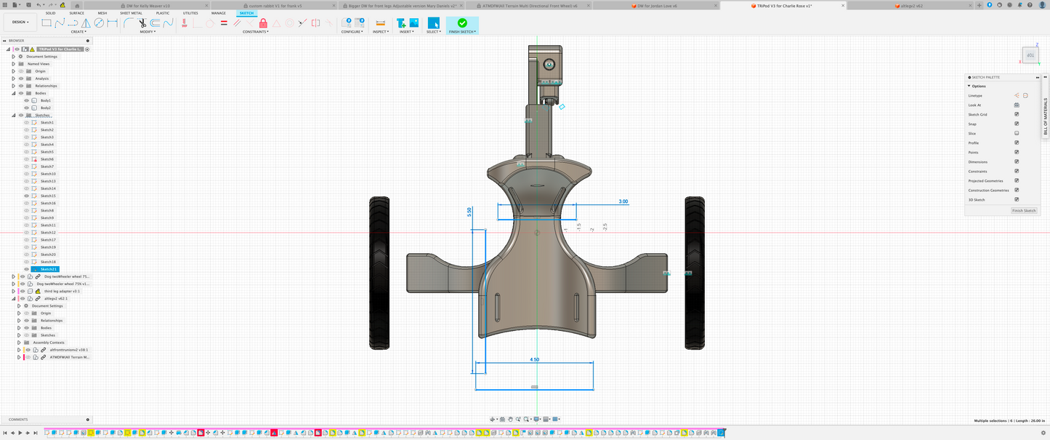
Task: Click the Look At icon in Sketch Palette
Action: 1017,105
